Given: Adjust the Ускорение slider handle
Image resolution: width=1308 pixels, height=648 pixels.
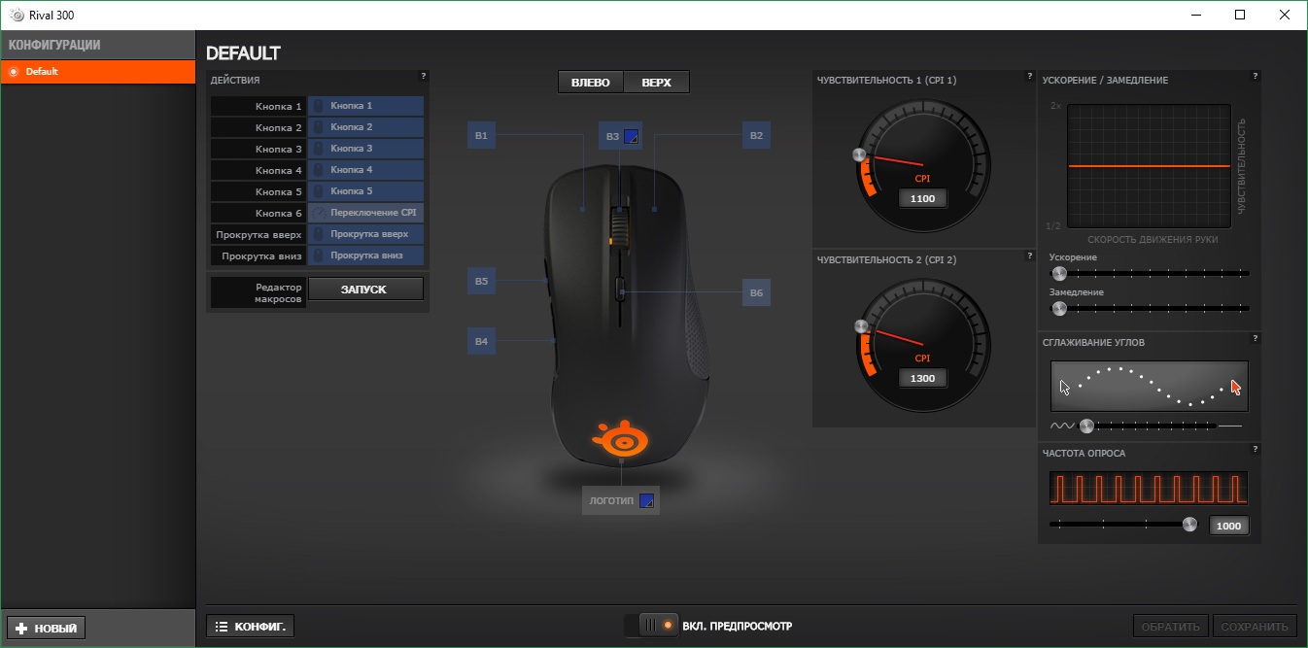Looking at the screenshot, I should click(x=1059, y=274).
